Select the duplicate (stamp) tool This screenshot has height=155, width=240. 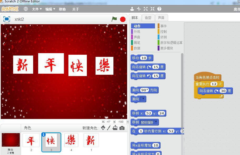[132, 9]
